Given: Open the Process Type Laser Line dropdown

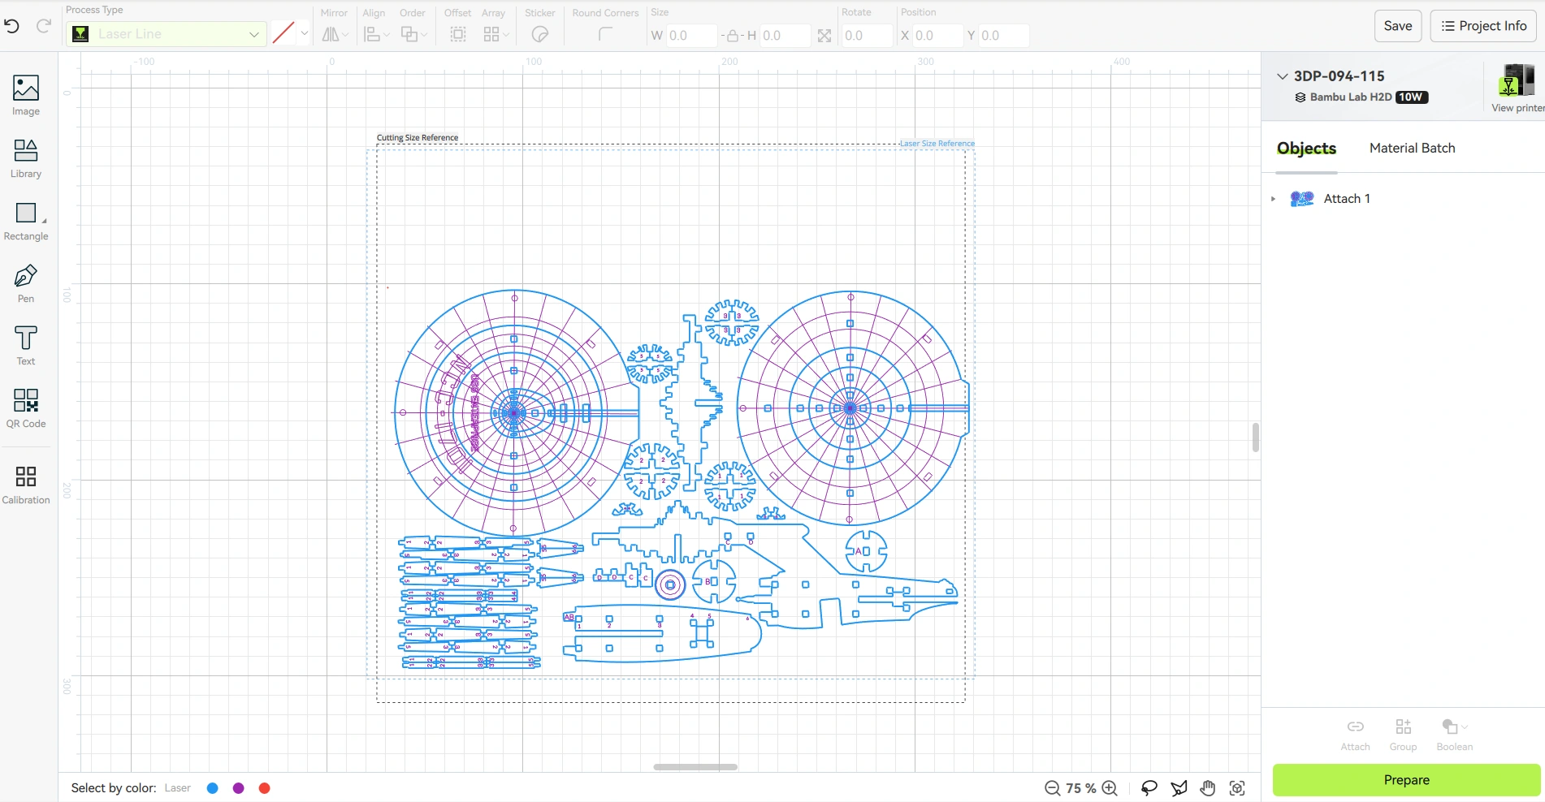Looking at the screenshot, I should click(167, 34).
